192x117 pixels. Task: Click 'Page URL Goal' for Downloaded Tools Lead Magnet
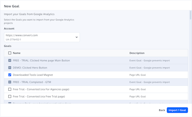pos(138,75)
